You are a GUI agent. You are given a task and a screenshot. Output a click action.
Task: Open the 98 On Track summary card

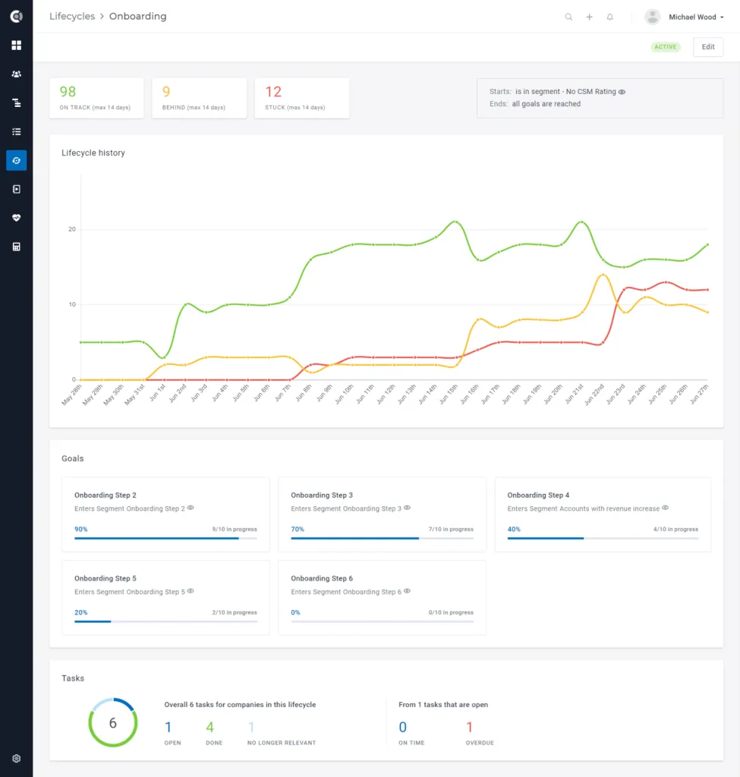tap(96, 98)
